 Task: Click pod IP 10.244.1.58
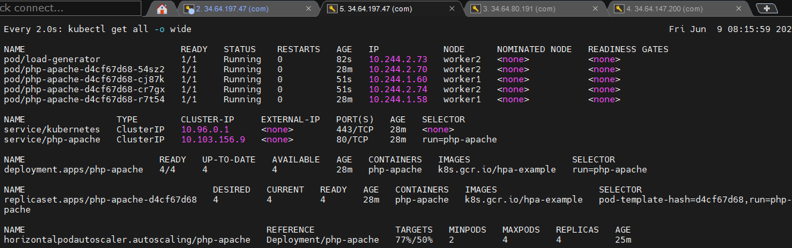(398, 100)
